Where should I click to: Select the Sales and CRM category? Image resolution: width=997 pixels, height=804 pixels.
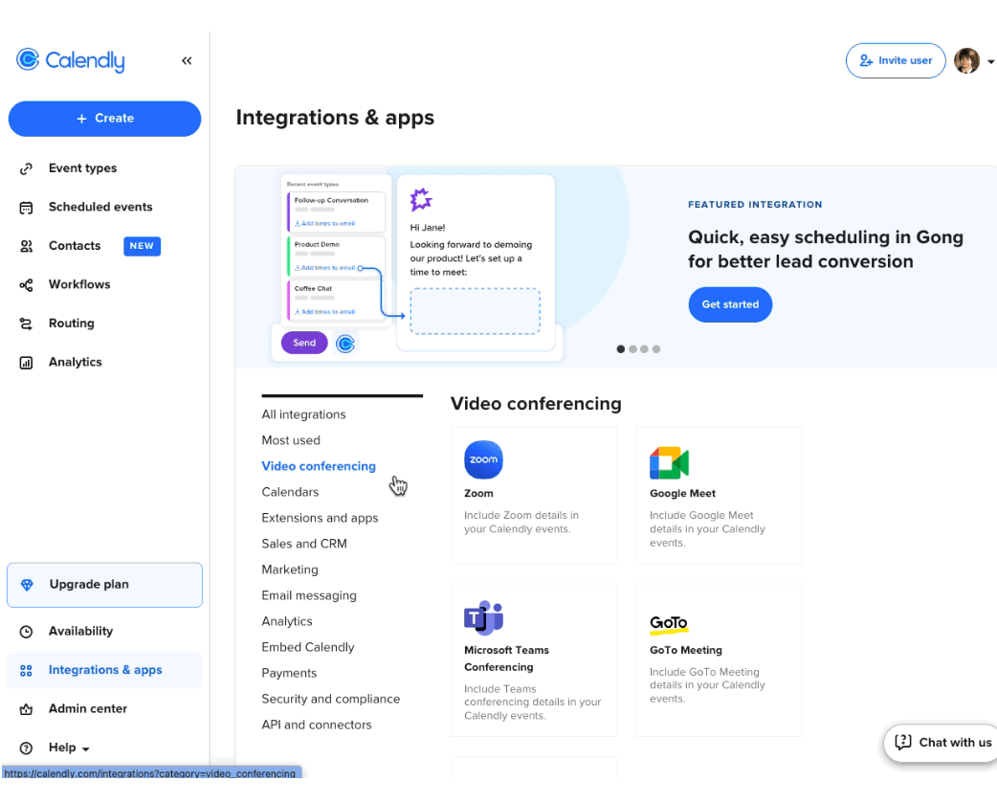[304, 544]
